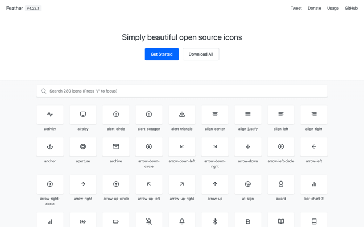This screenshot has width=364, height=227.
Task: Select the arrow-up-right icon
Action: 182,184
